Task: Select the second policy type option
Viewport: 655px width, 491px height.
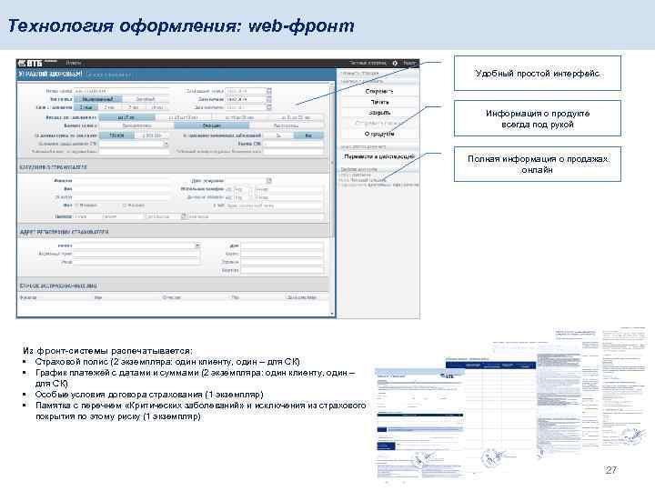Action: click(x=146, y=99)
